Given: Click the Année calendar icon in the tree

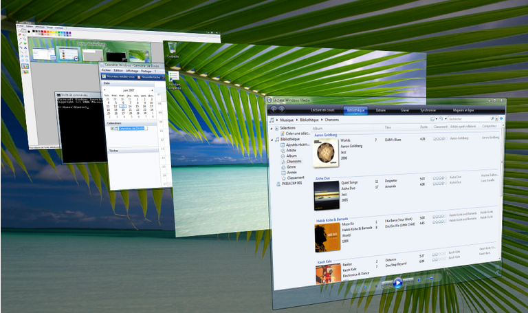Looking at the screenshot, I should (x=283, y=173).
